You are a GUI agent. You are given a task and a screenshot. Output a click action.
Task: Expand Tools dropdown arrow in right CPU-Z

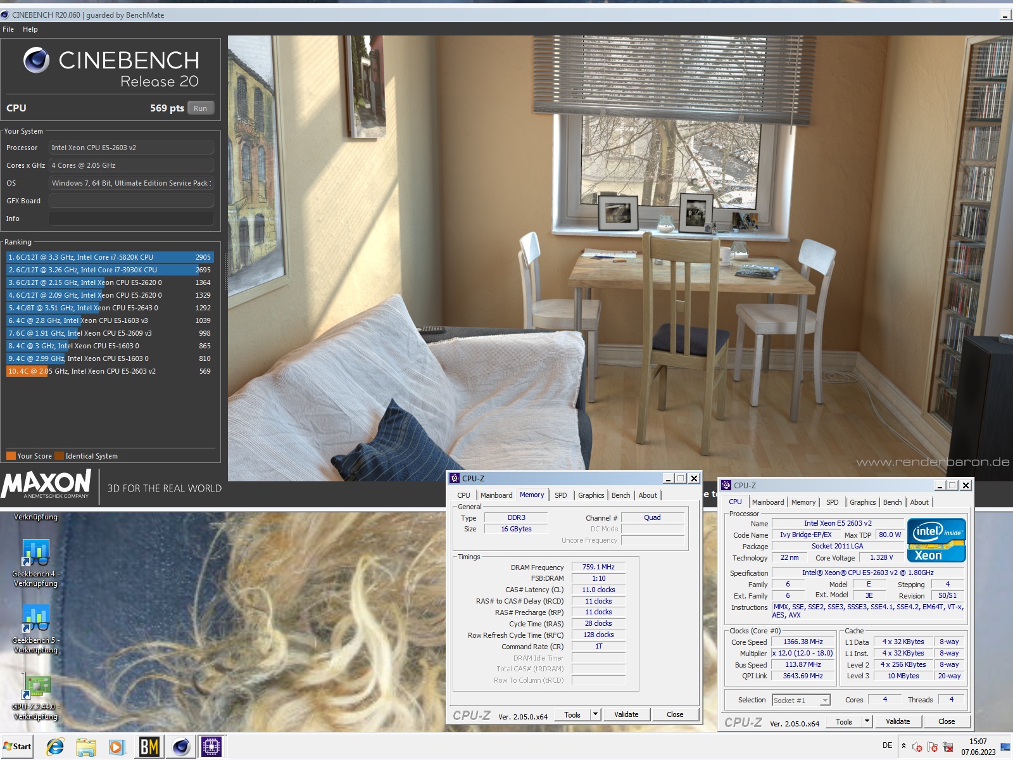click(867, 721)
